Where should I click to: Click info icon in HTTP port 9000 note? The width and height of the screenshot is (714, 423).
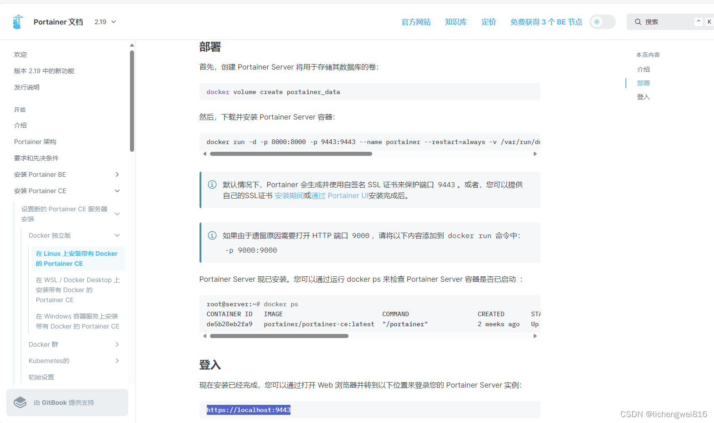coord(212,235)
